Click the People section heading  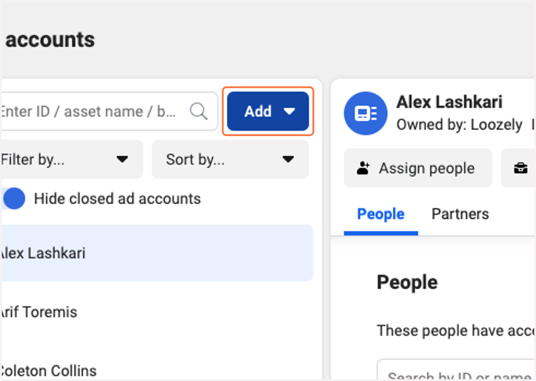point(407,282)
